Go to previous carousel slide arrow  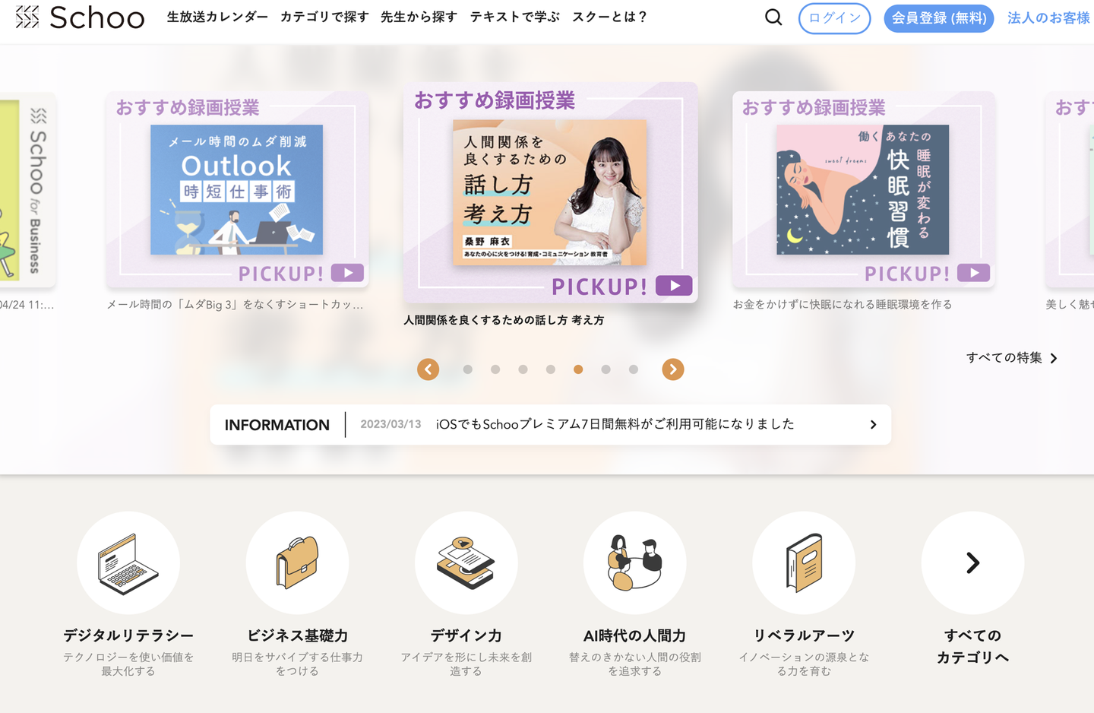pos(428,369)
